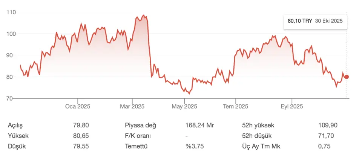
Task: Select the Mar 2025 axis label
Action: tap(132, 107)
